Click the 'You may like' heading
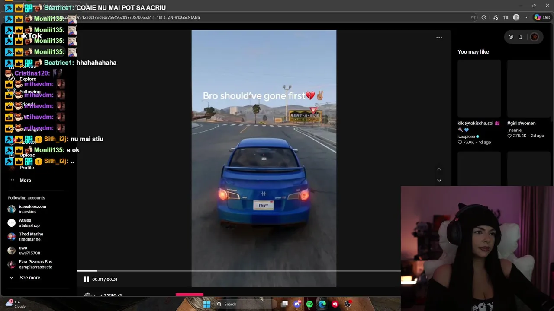Image resolution: width=554 pixels, height=311 pixels. (x=473, y=52)
